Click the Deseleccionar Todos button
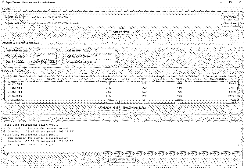Screen dimensions: 244x168 click(x=134, y=108)
